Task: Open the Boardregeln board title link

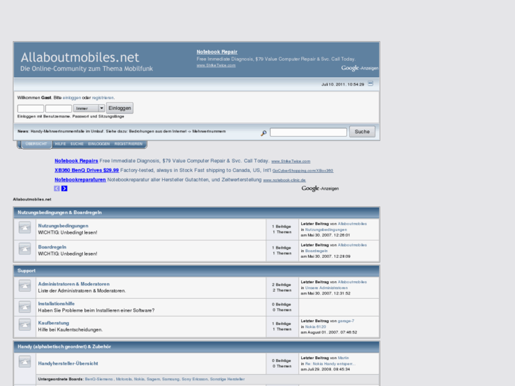Action: (52, 247)
